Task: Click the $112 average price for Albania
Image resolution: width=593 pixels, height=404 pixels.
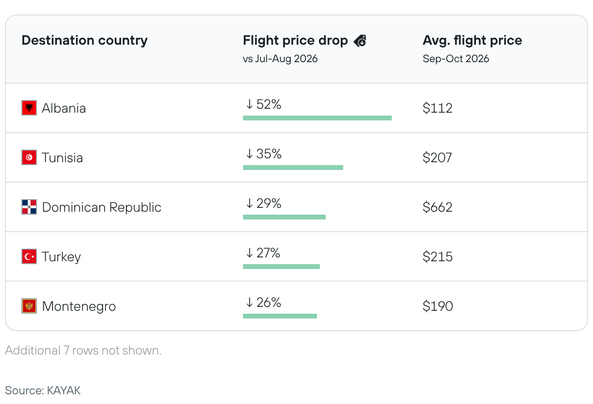Action: click(x=437, y=108)
